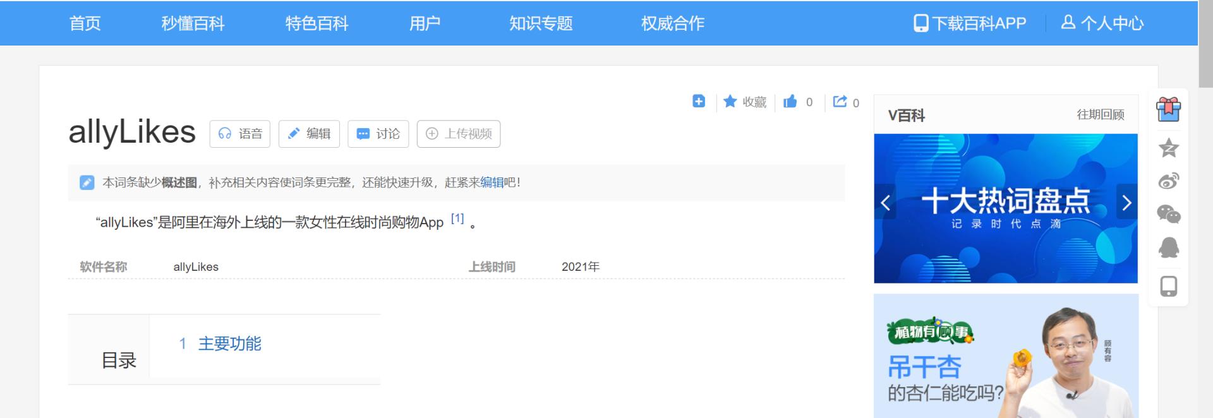Click the 2021年 launch time value

pos(581,266)
